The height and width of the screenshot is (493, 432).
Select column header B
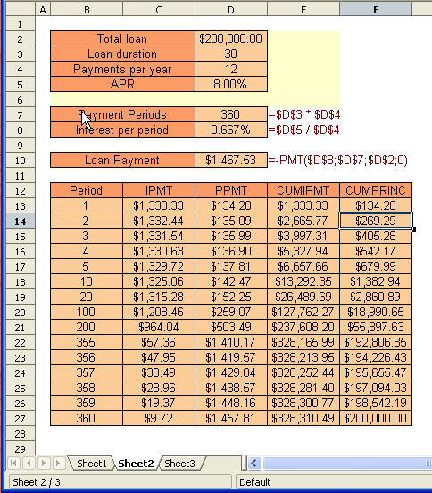[87, 10]
